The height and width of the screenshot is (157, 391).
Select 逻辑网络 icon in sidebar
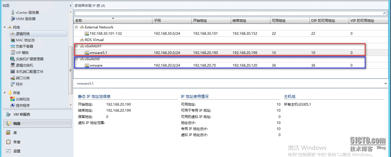pos(13,34)
